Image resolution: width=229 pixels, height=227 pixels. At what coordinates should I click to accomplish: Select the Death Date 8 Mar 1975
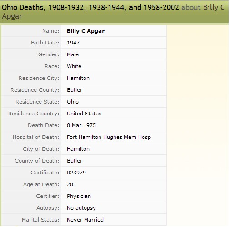pos(81,125)
